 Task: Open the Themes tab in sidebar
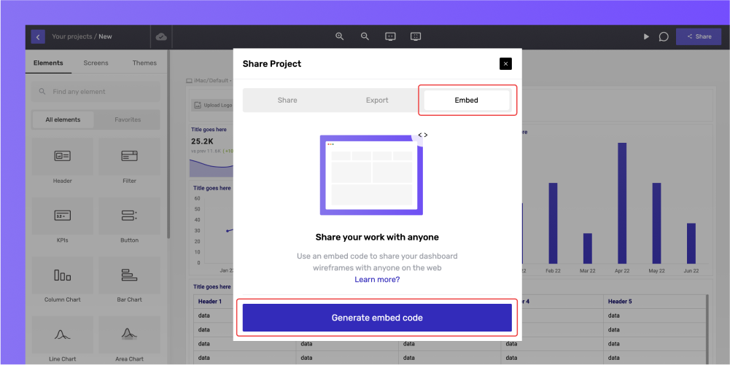click(144, 63)
